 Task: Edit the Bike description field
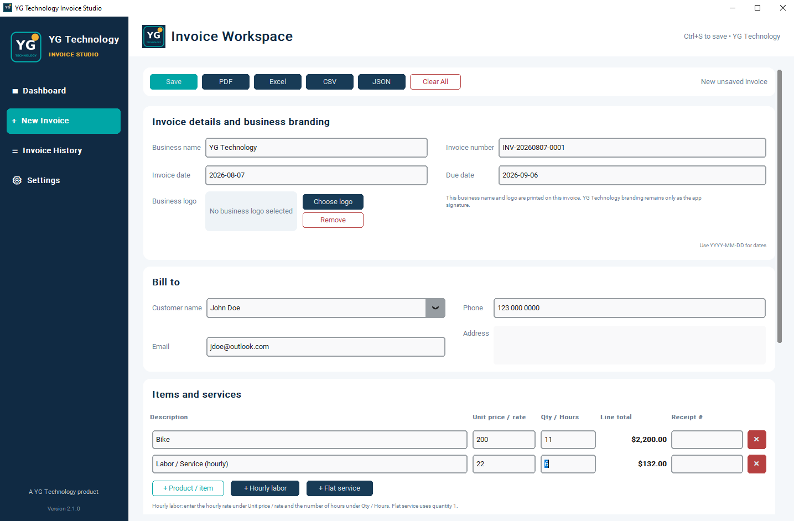[310, 440]
